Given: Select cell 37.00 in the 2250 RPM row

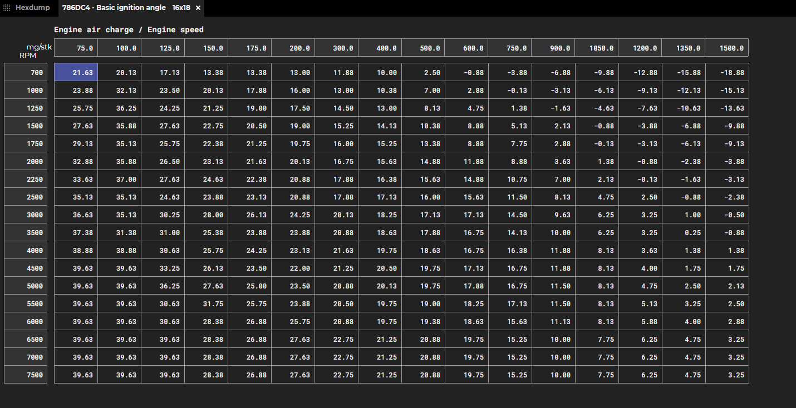Looking at the screenshot, I should [119, 179].
